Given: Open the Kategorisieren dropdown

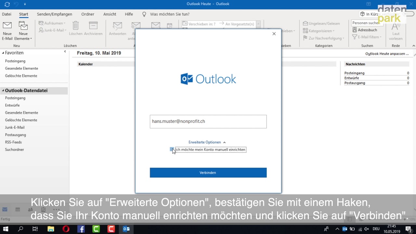Looking at the screenshot, I should (319, 31).
